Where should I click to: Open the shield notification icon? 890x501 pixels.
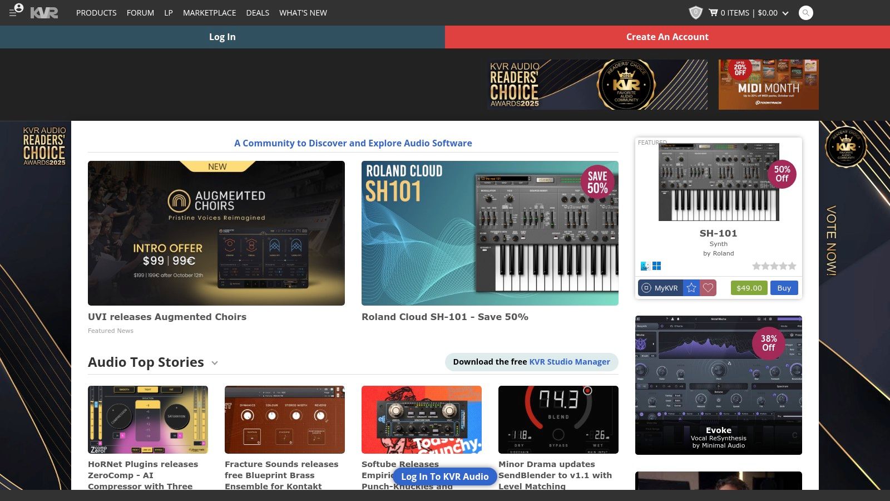695,12
